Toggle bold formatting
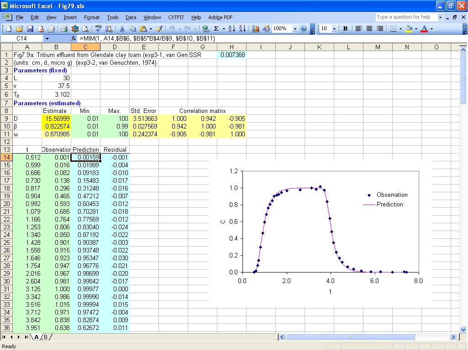The image size is (468, 350). [345, 29]
